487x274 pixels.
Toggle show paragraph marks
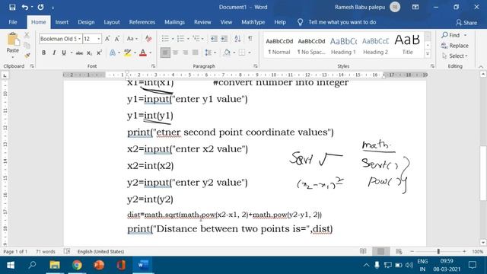(250, 39)
